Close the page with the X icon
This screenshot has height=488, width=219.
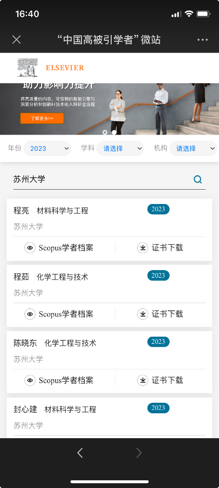pos(16,40)
